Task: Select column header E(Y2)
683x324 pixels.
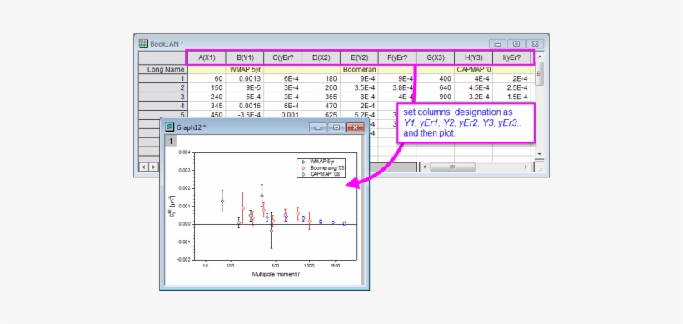Action: point(359,57)
